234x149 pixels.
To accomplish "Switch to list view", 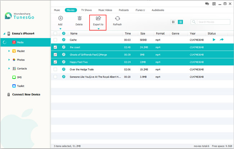I will coord(180,22).
